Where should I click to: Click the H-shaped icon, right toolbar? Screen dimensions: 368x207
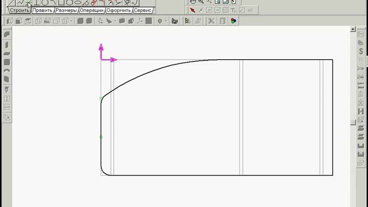361,111
